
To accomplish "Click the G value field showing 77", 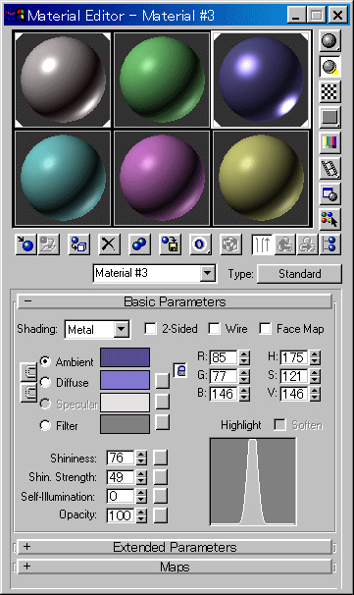I will [224, 376].
